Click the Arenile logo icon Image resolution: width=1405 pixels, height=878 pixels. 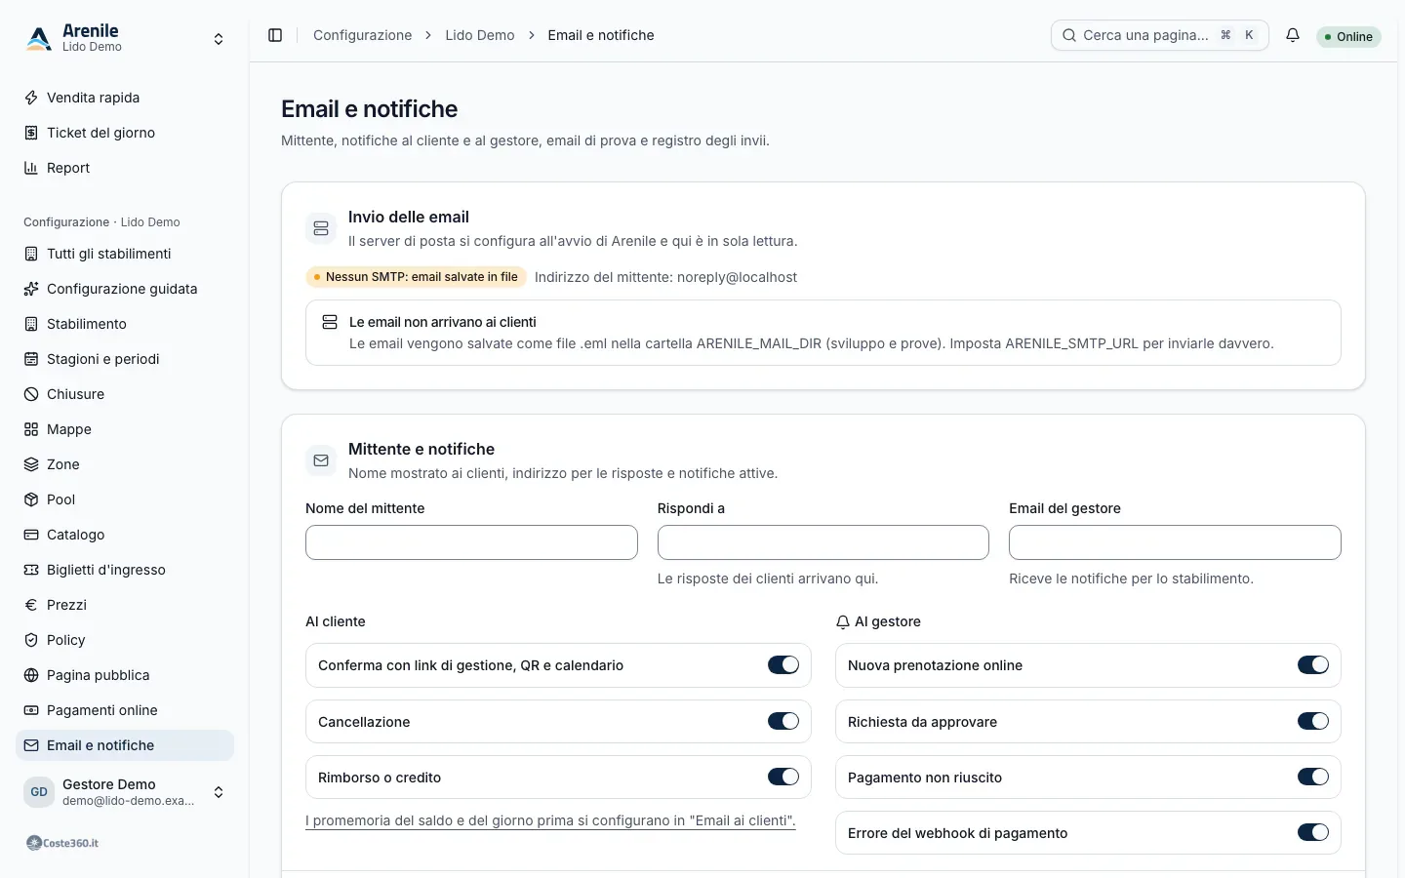[39, 38]
